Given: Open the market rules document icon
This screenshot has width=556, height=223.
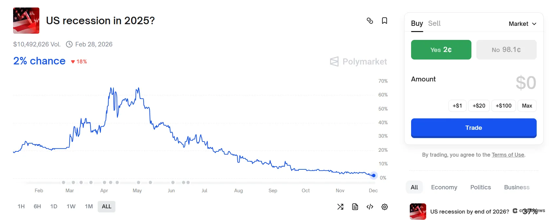Looking at the screenshot, I should click(x=355, y=207).
